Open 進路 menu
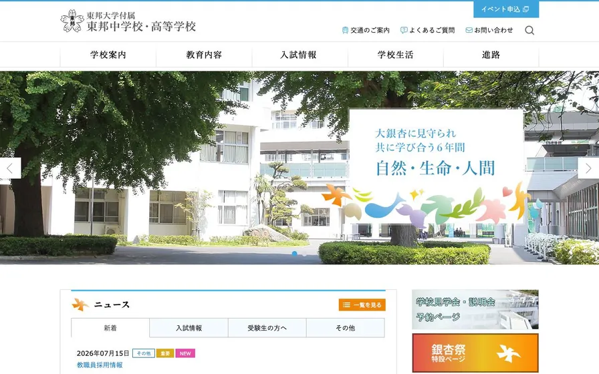The height and width of the screenshot is (374, 599). [491, 55]
